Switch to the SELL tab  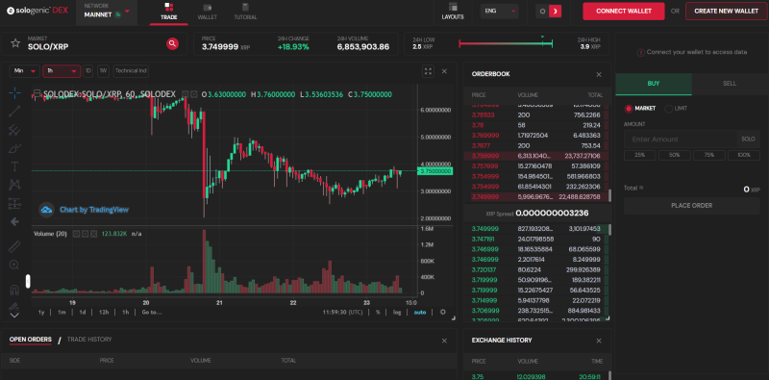click(730, 84)
